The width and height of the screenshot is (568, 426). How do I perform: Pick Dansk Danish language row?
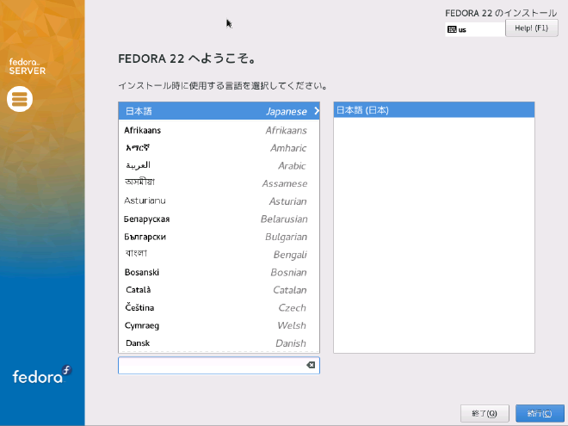click(219, 343)
